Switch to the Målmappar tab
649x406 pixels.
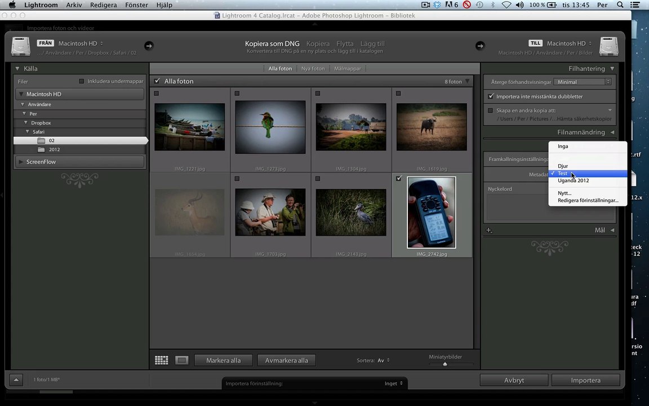coord(348,68)
